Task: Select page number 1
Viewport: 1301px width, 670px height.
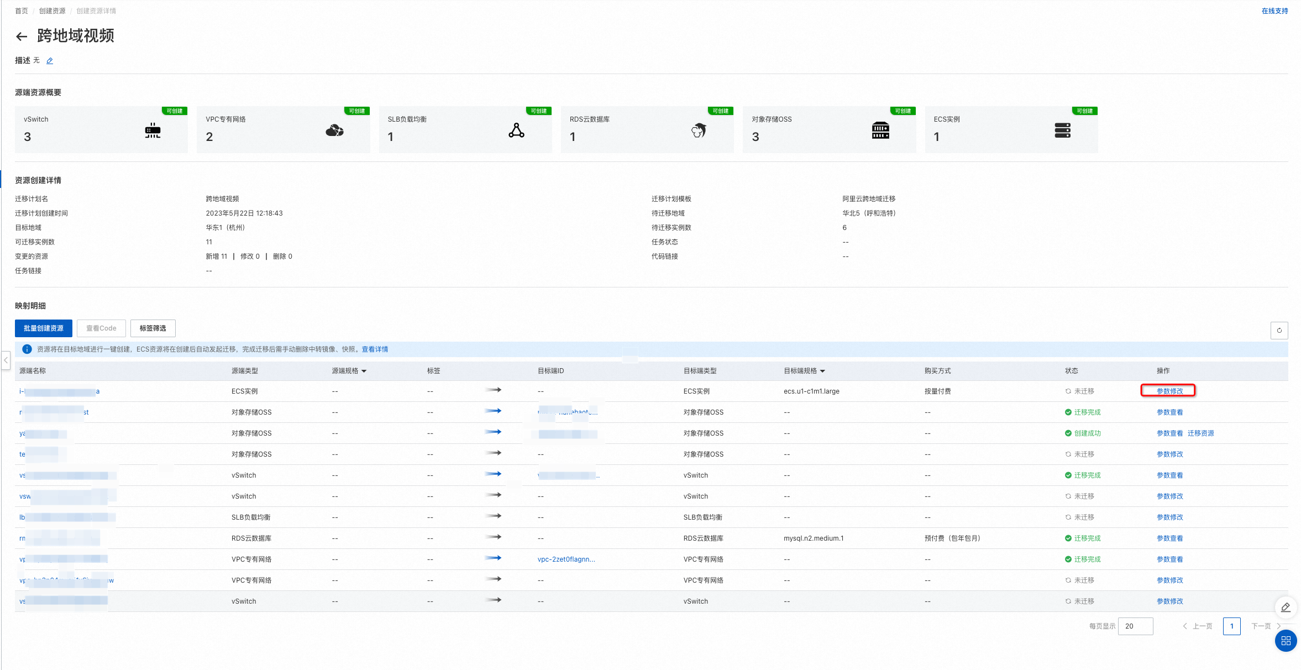Action: 1231,626
